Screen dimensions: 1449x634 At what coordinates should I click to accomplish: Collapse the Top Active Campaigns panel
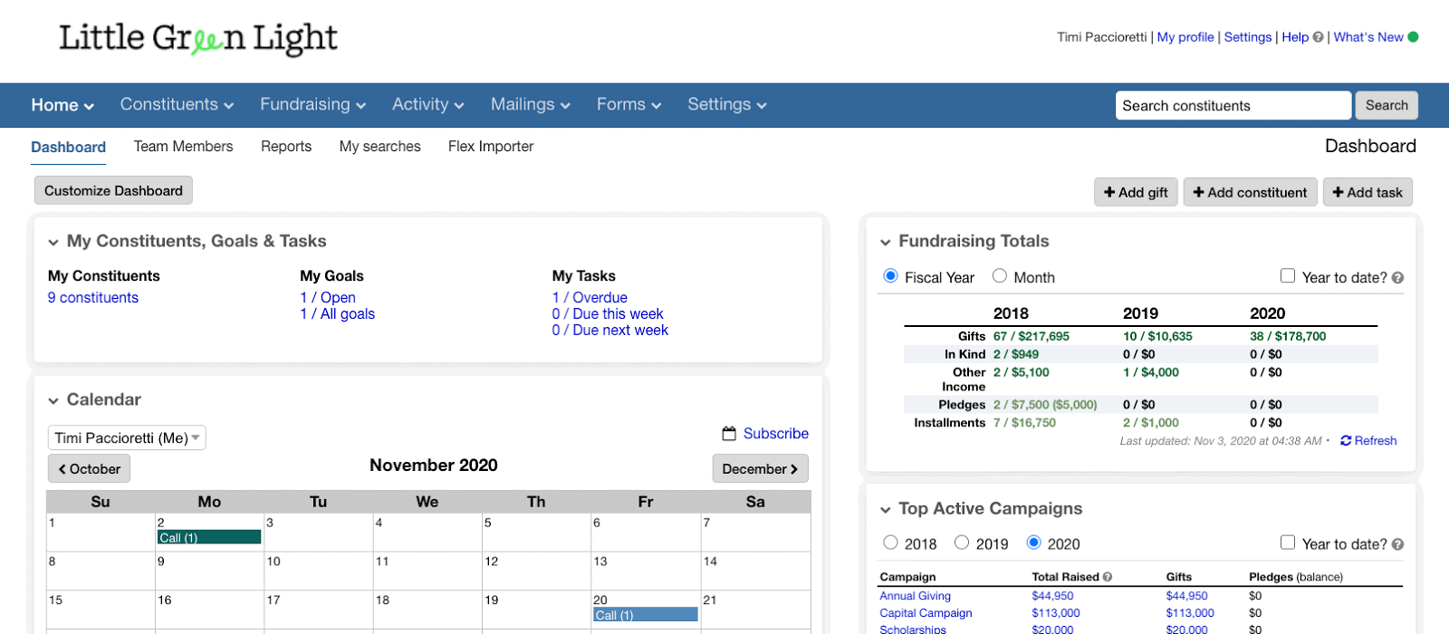pyautogui.click(x=886, y=510)
